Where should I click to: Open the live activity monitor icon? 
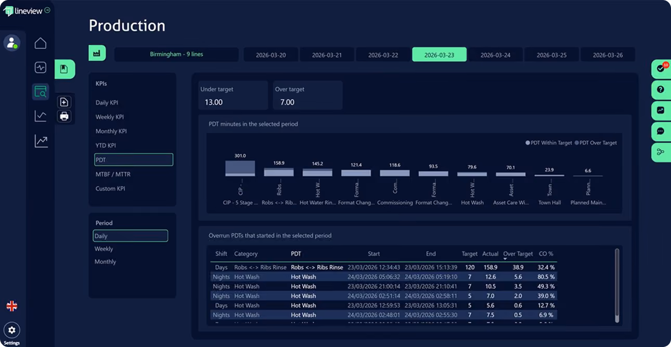[41, 68]
